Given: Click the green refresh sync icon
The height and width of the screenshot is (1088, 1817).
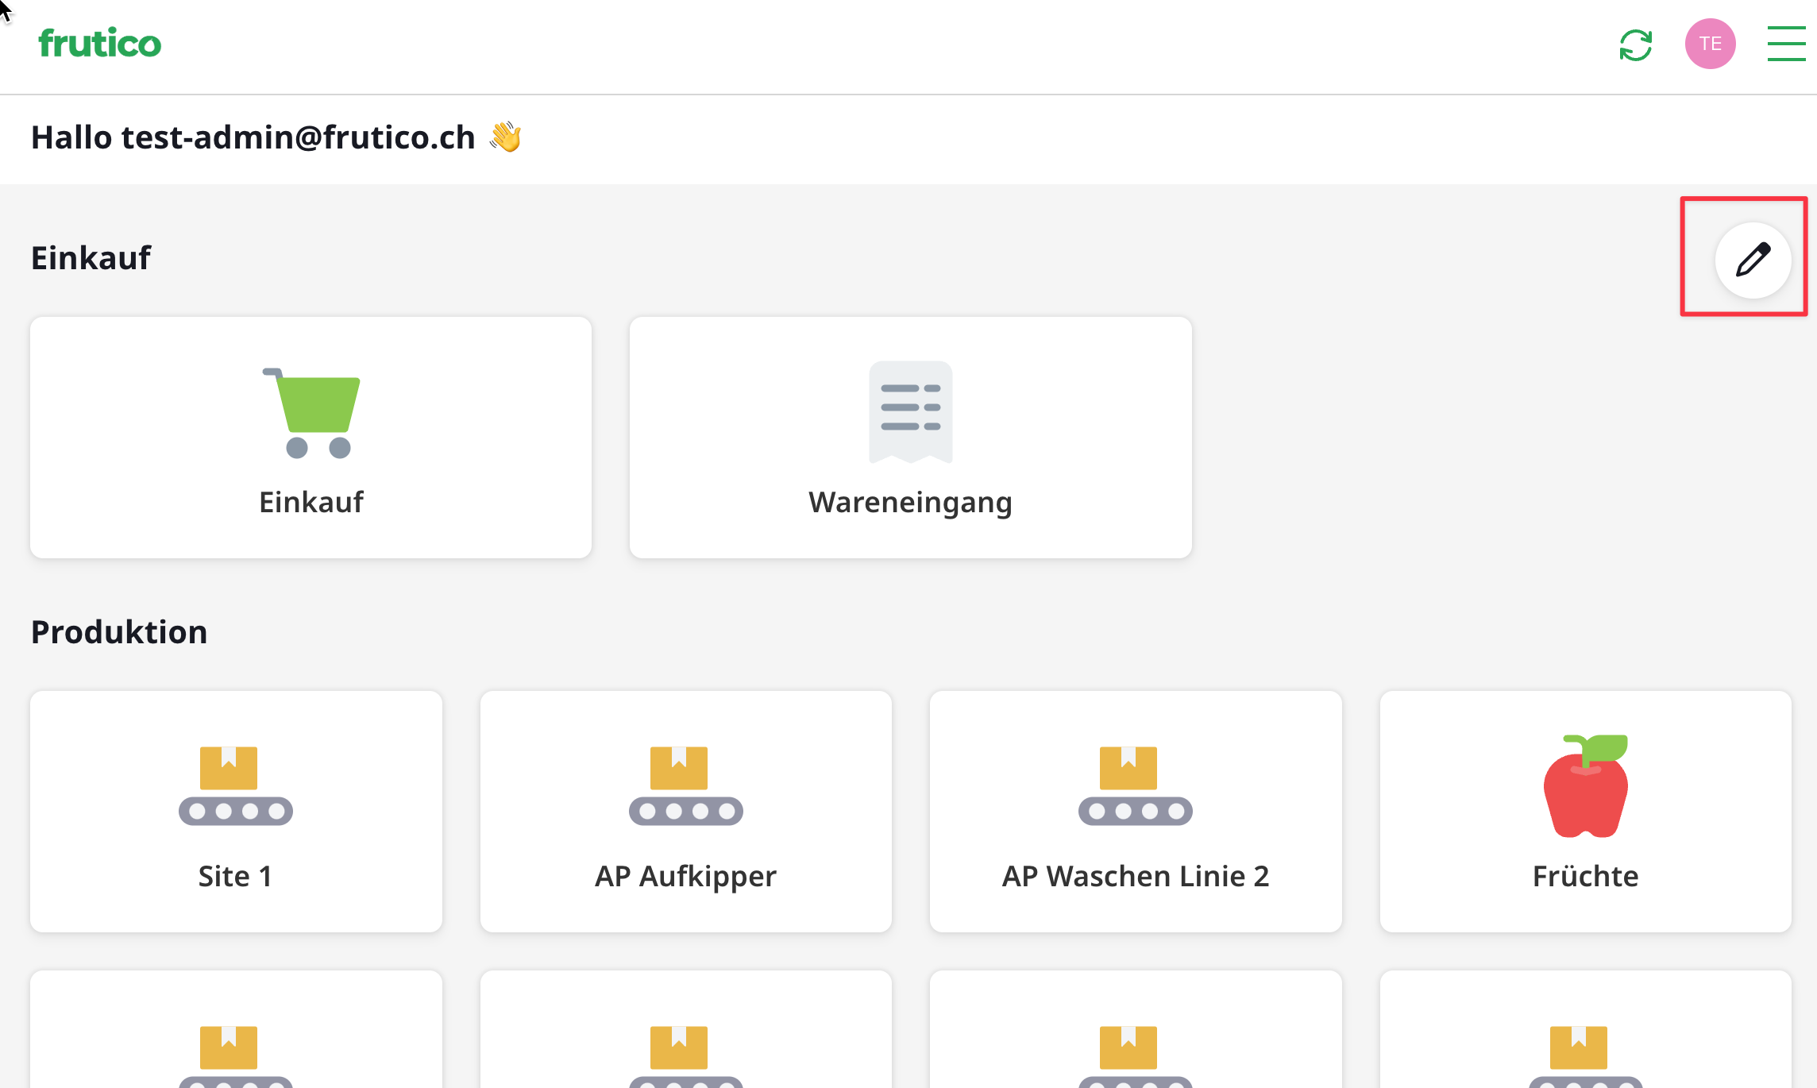Looking at the screenshot, I should (x=1635, y=44).
